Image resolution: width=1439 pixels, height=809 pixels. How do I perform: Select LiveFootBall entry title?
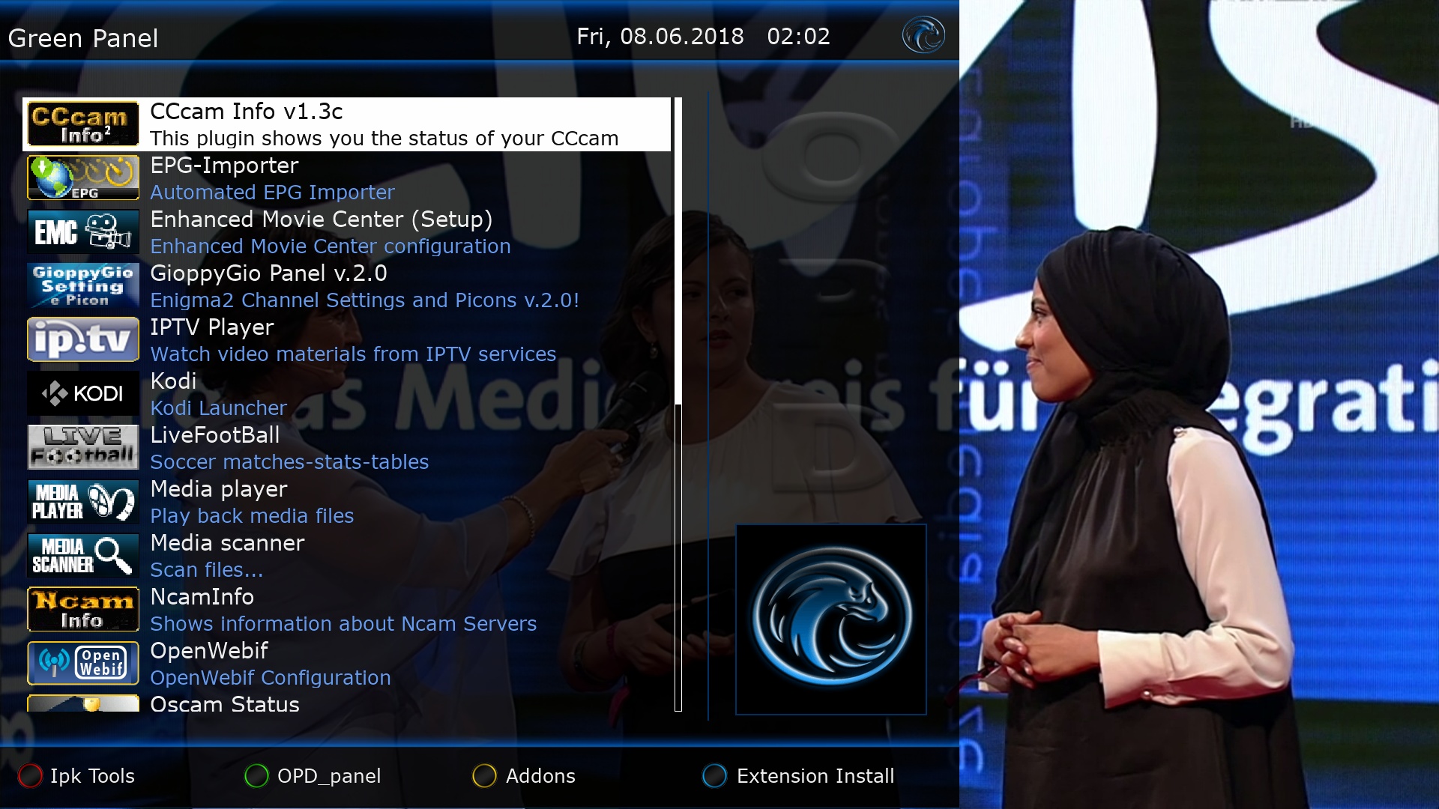pyautogui.click(x=215, y=435)
